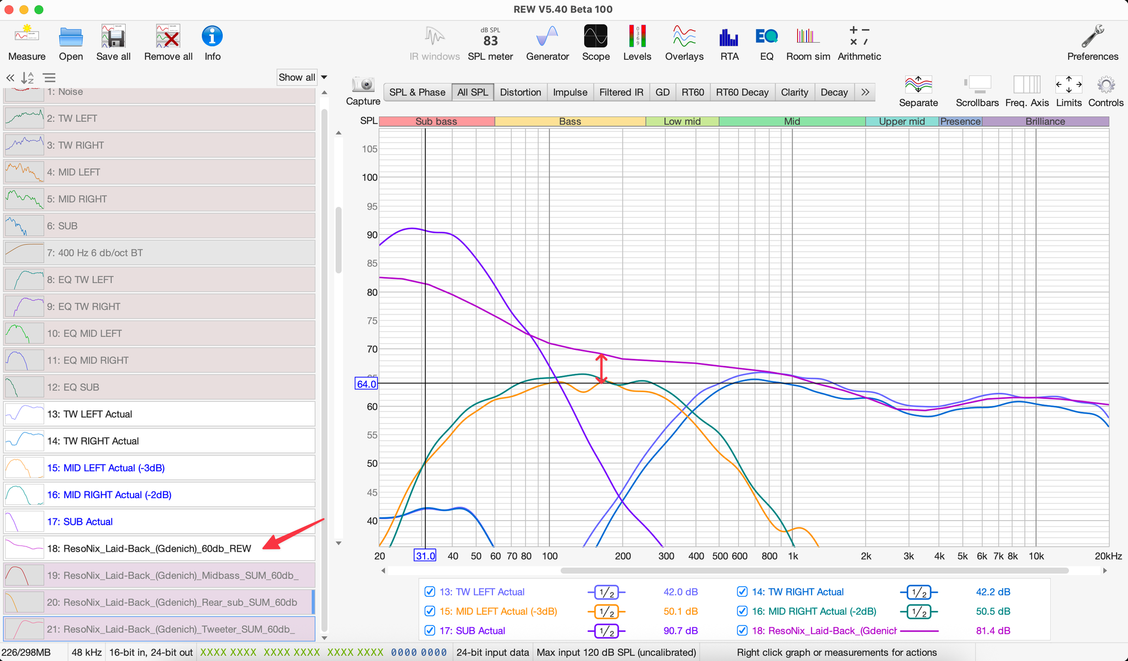The width and height of the screenshot is (1128, 661).
Task: Open the Show all dropdown arrow
Action: (324, 77)
